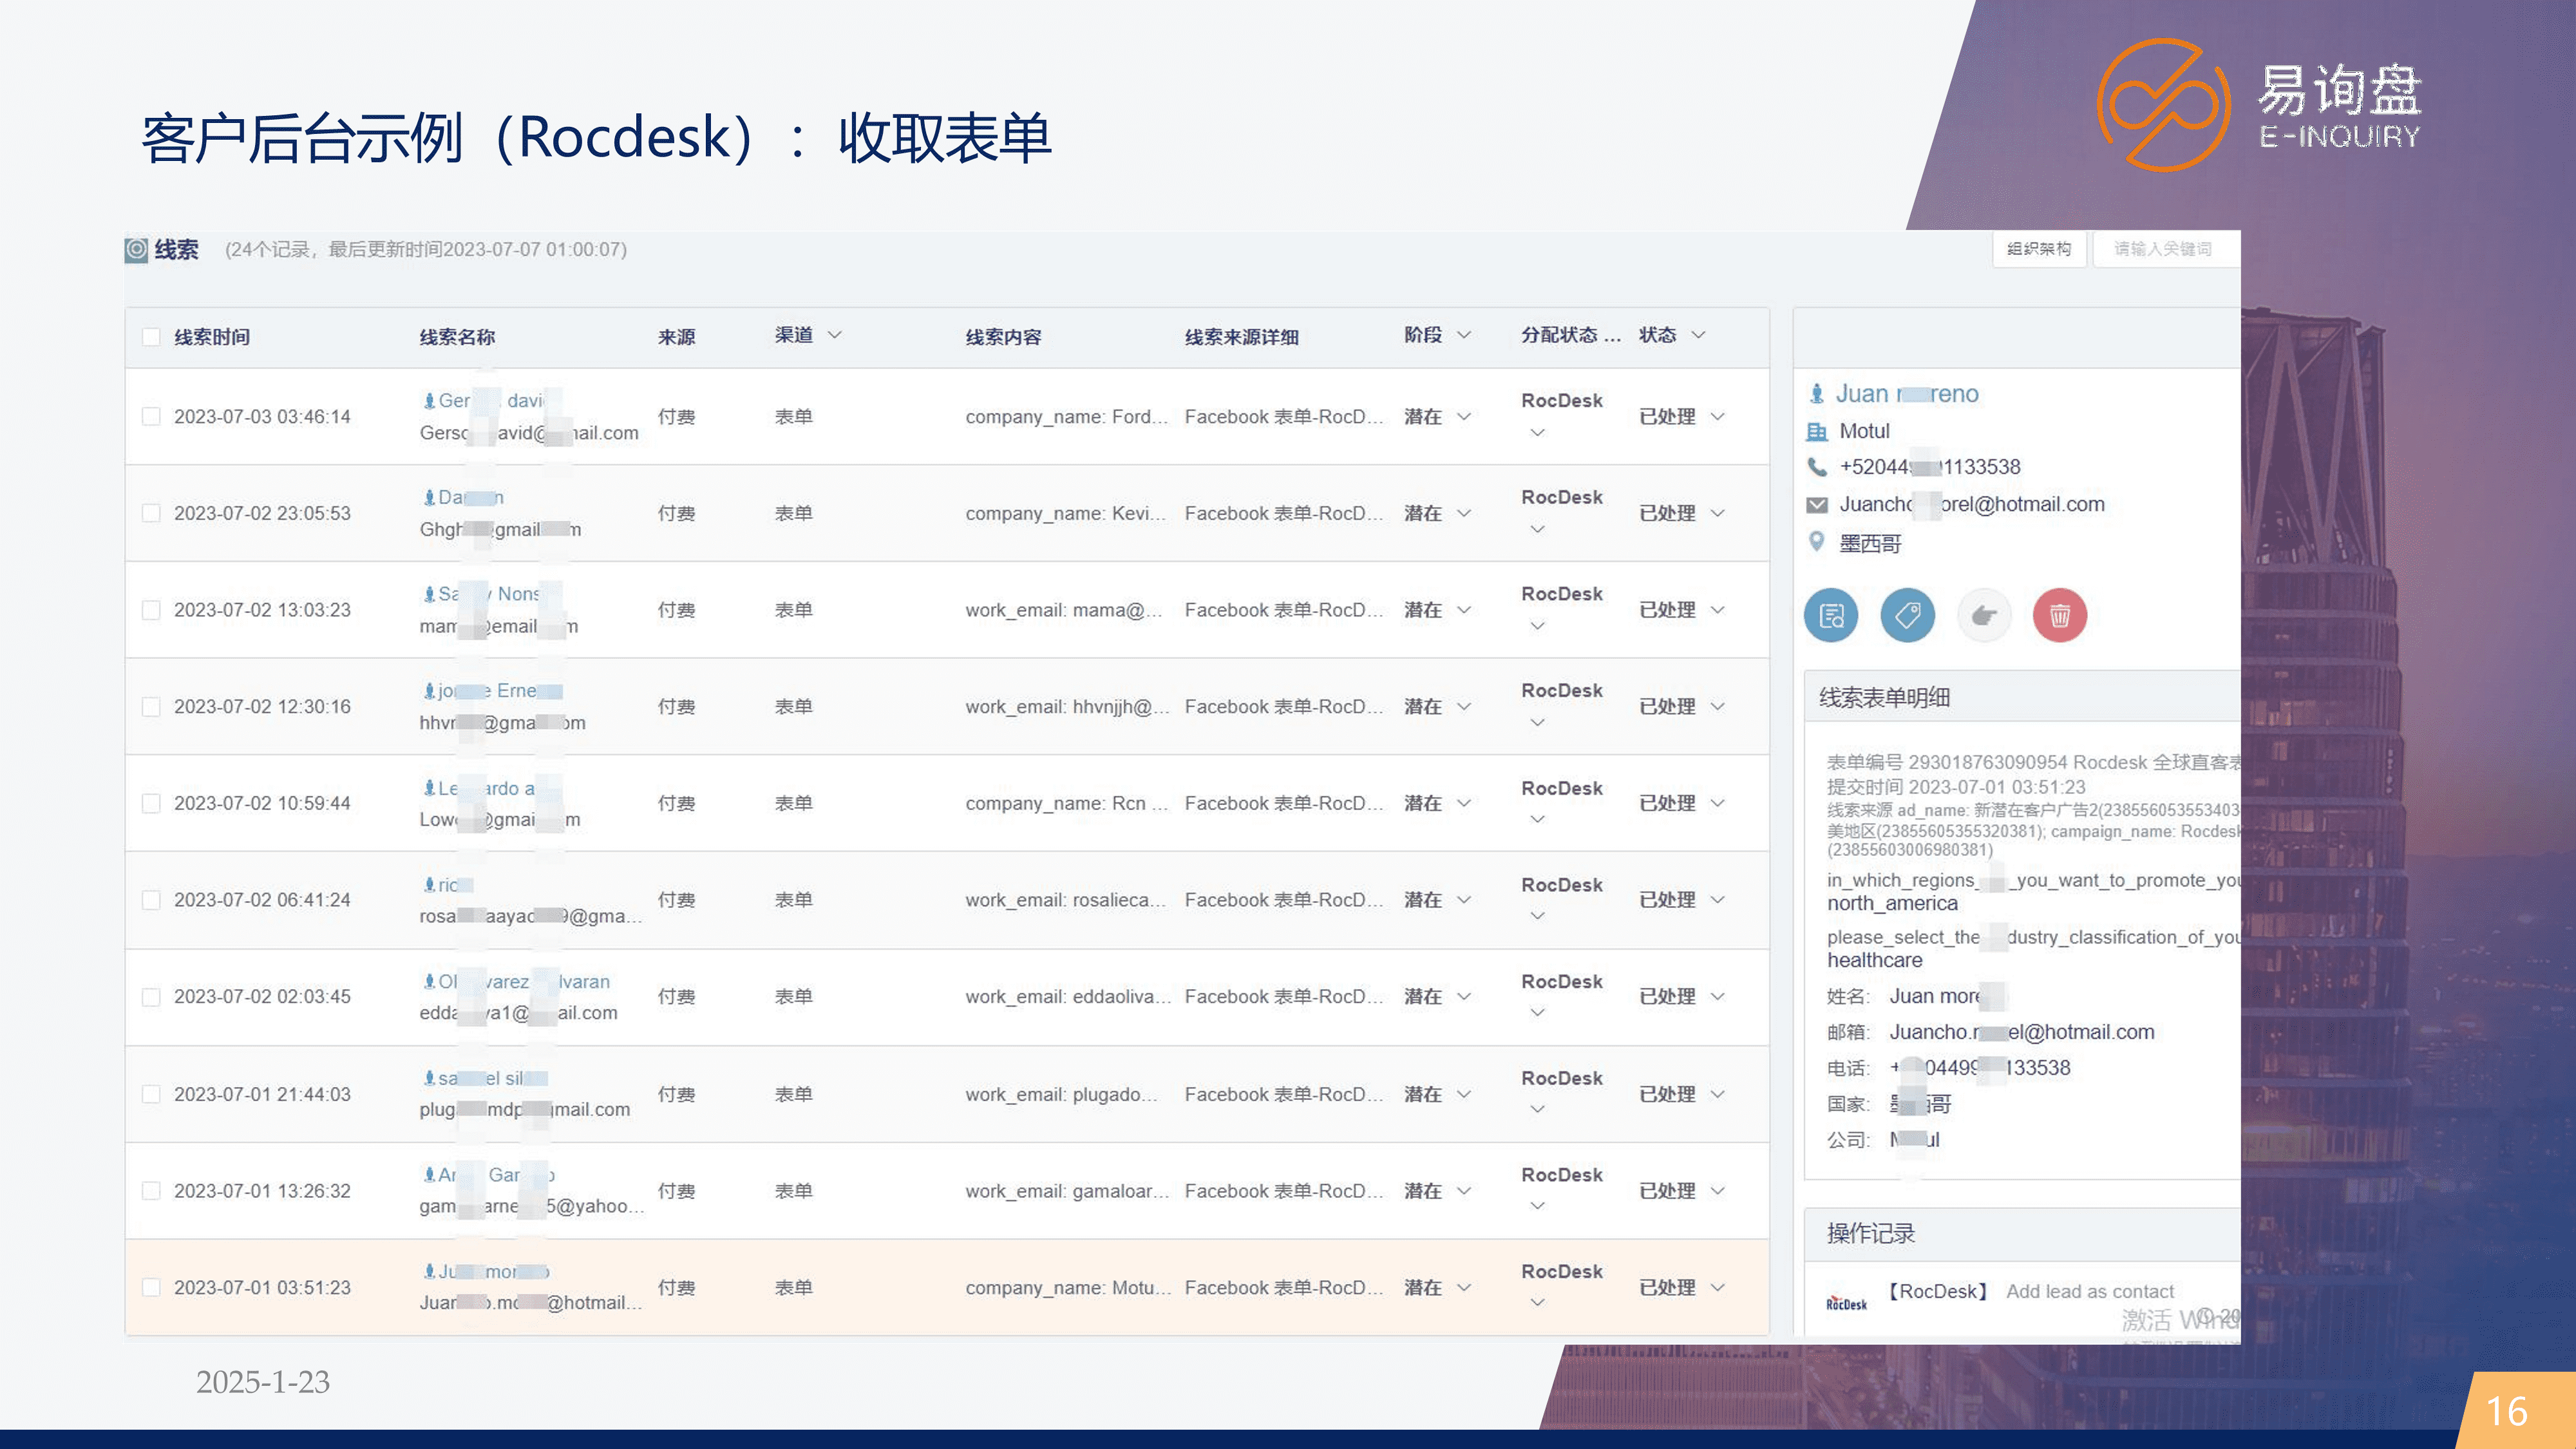
Task: Check the row dated 2023-07-02 06:41:24
Action: point(151,900)
